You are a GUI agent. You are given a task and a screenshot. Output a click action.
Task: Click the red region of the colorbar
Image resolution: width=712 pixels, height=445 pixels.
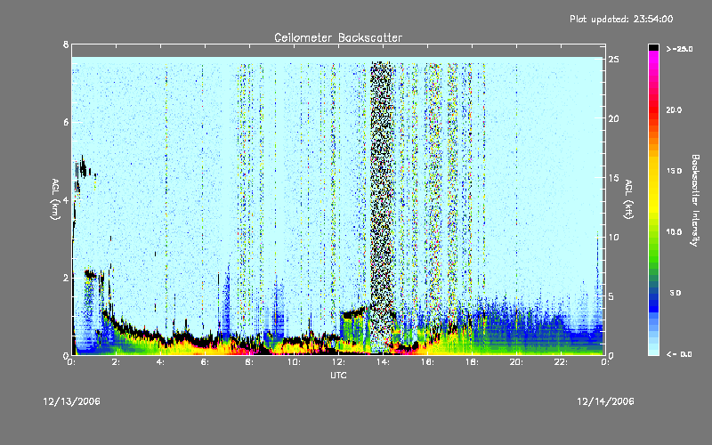click(653, 109)
